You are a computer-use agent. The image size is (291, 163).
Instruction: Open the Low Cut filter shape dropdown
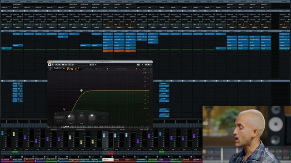[60, 118]
